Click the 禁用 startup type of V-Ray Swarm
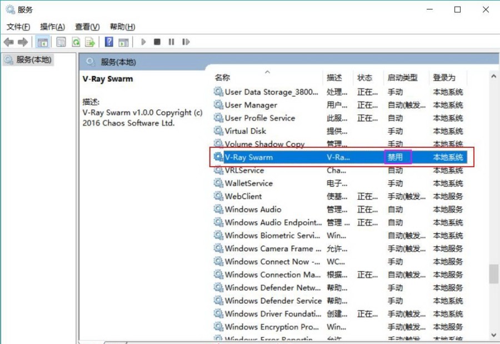500x344 pixels. [x=395, y=157]
